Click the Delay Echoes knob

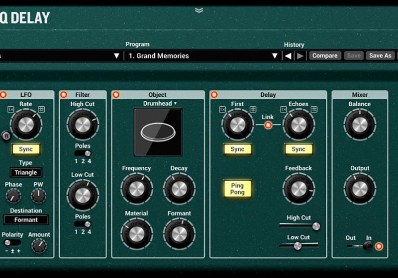[299, 125]
